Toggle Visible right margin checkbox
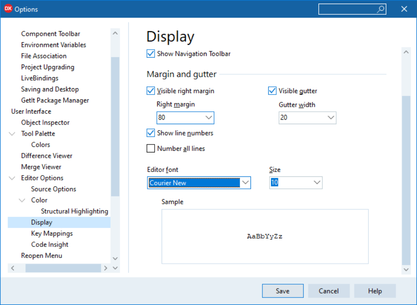 [151, 91]
